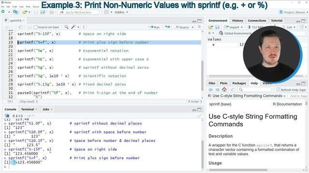Select the History tab
Image resolution: width=309 pixels, height=173 pixels.
click(238, 21)
